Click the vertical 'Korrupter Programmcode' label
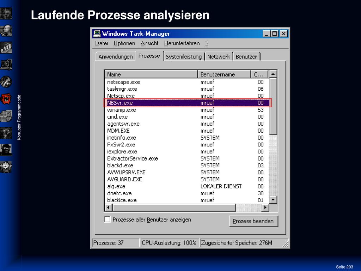The width and height of the screenshot is (361, 271). click(19, 117)
